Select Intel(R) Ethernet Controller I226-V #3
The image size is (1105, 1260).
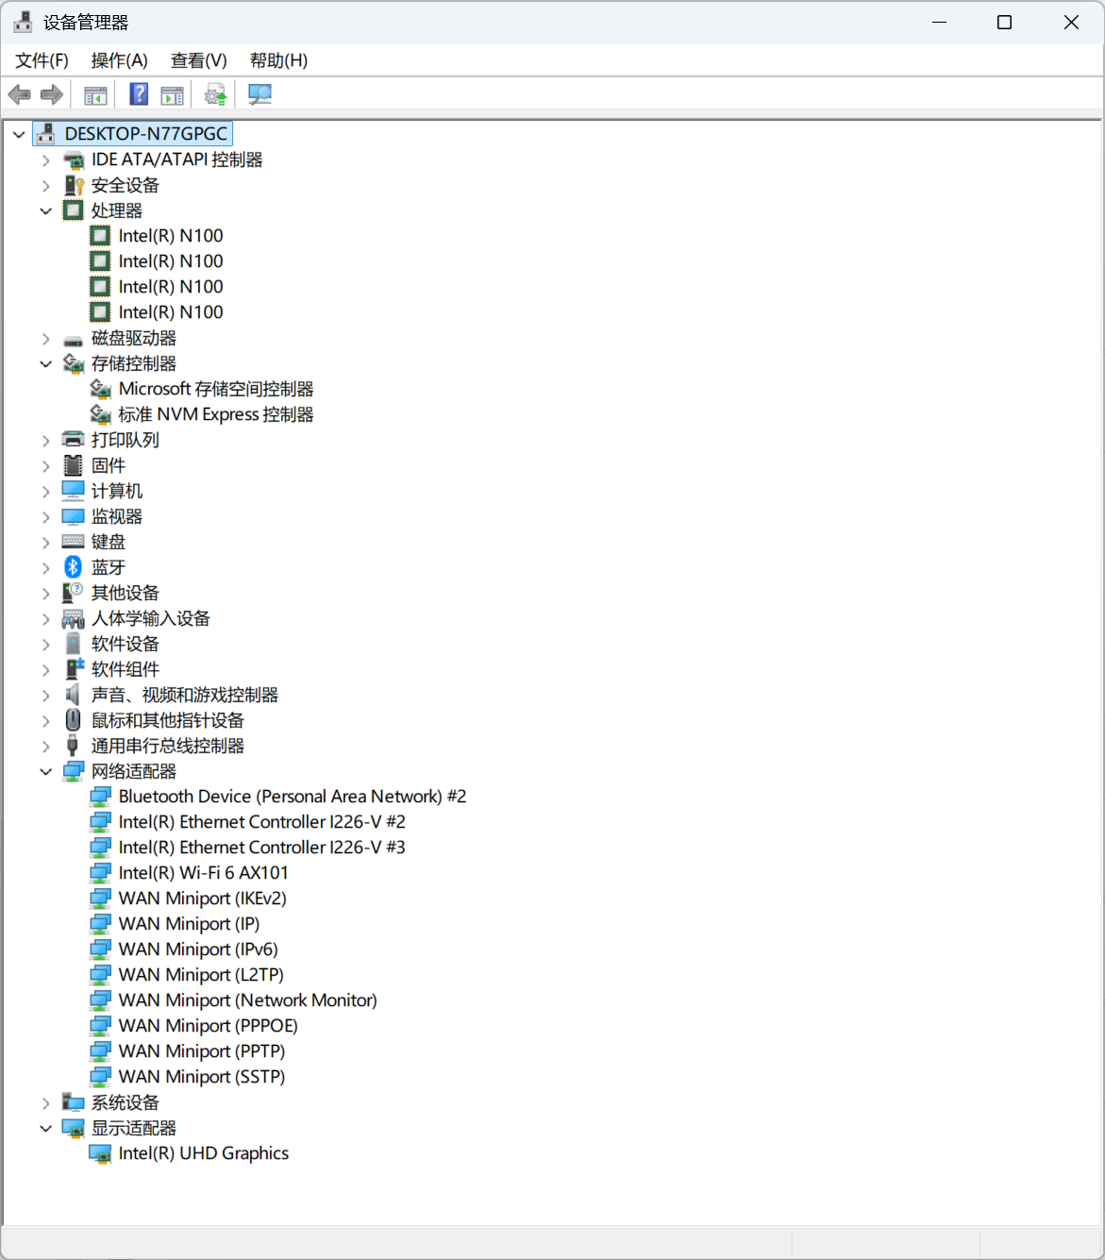point(261,848)
